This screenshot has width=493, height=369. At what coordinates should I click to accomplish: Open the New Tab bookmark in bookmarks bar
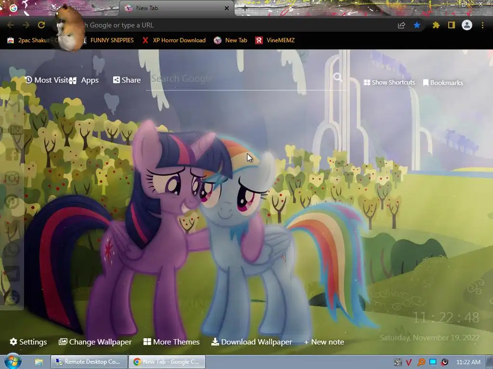[231, 40]
